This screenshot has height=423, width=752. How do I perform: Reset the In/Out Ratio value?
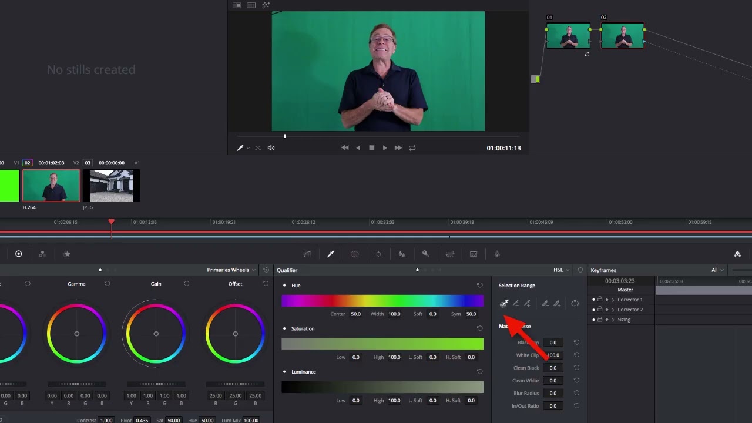tap(576, 405)
